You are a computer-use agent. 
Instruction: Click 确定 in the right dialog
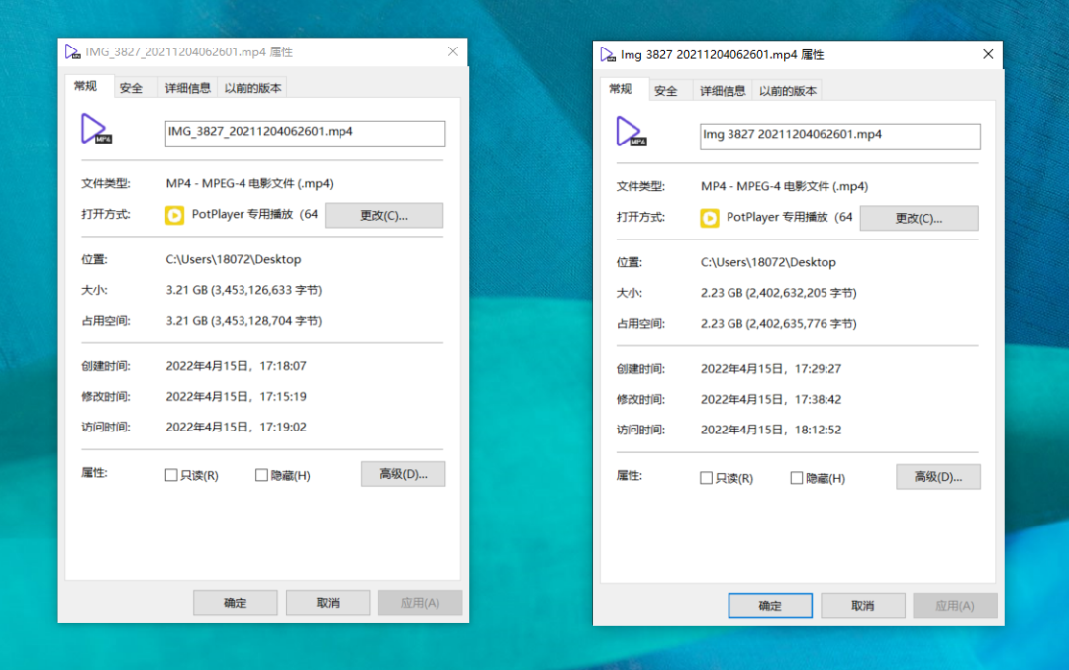[770, 605]
